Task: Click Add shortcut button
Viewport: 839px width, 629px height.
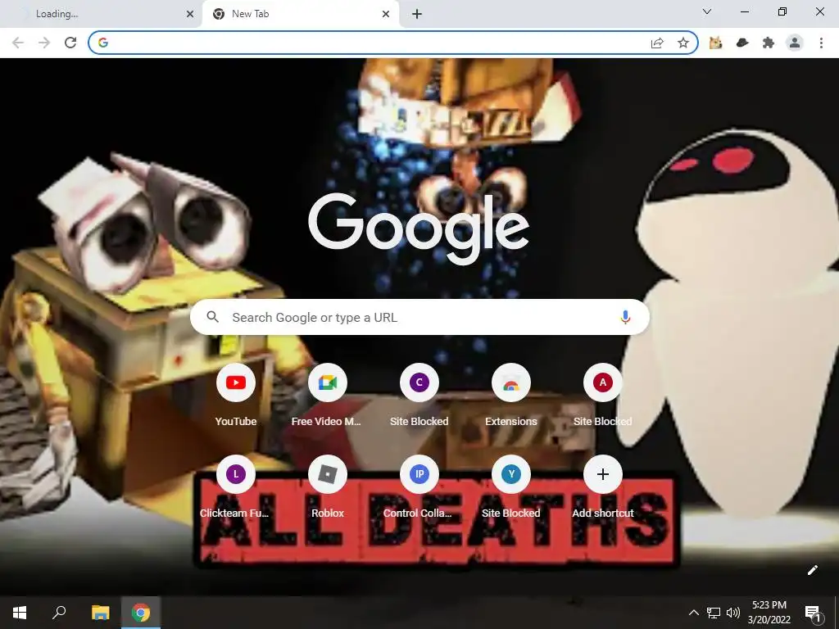Action: click(x=602, y=487)
